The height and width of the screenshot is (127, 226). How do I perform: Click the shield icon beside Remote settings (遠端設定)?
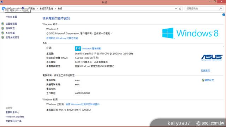[x=3, y=28]
